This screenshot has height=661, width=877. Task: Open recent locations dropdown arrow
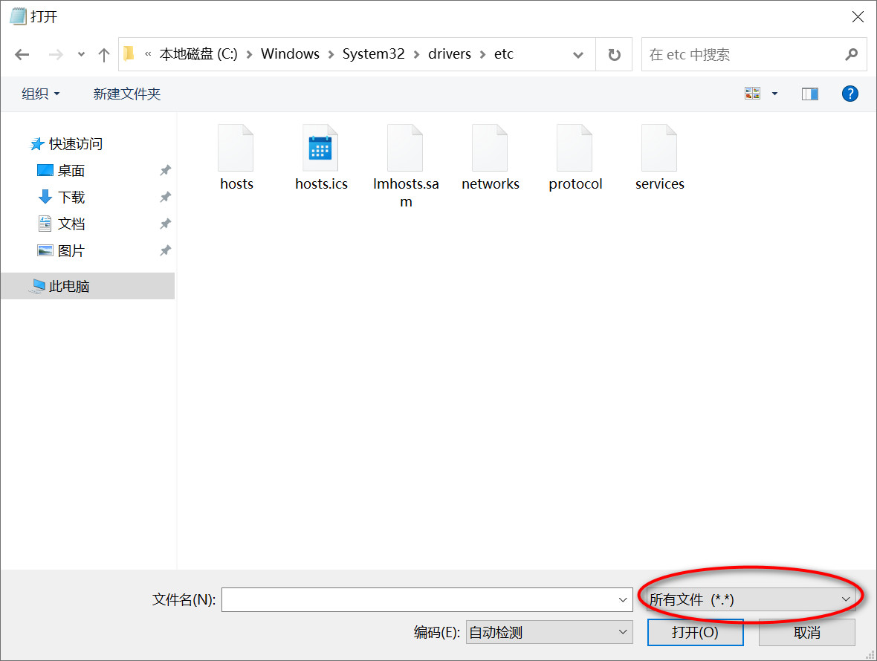82,55
